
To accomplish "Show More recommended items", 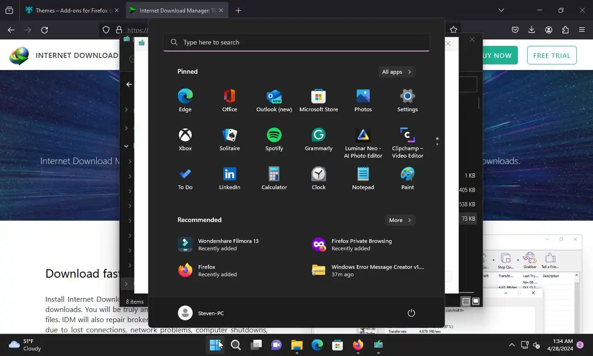I will pyautogui.click(x=400, y=220).
